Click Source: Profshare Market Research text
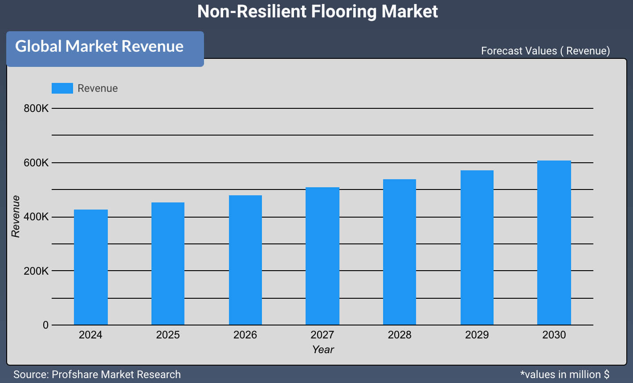Screen dimensions: 633x383 tap(97, 375)
